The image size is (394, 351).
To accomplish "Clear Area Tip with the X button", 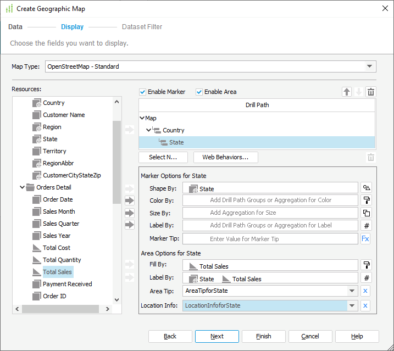I will [366, 291].
